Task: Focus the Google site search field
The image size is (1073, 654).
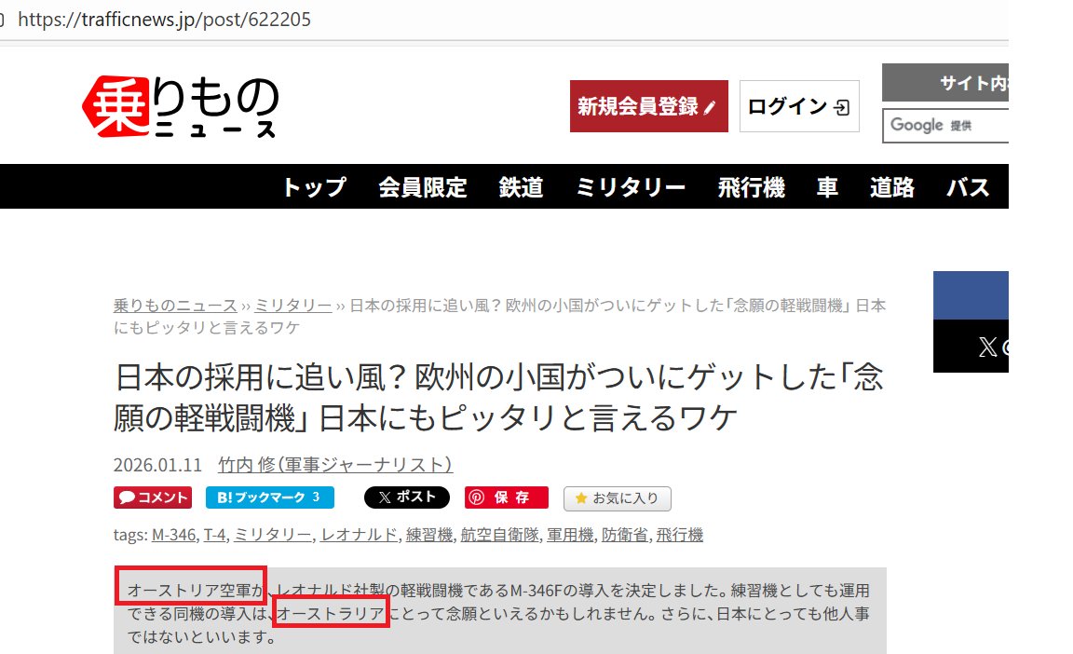Action: coord(945,126)
